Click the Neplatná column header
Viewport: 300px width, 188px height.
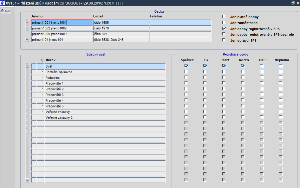(282, 60)
